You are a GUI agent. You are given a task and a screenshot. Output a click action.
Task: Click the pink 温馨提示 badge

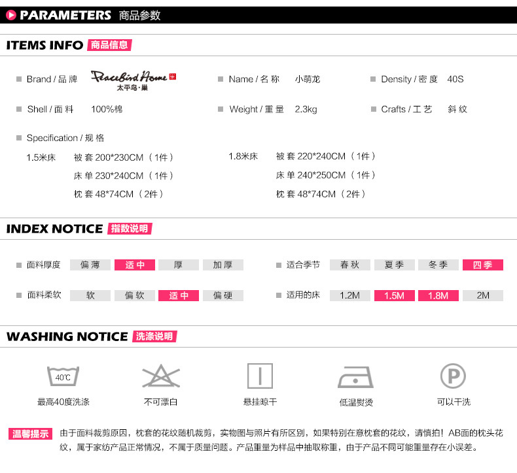click(31, 434)
